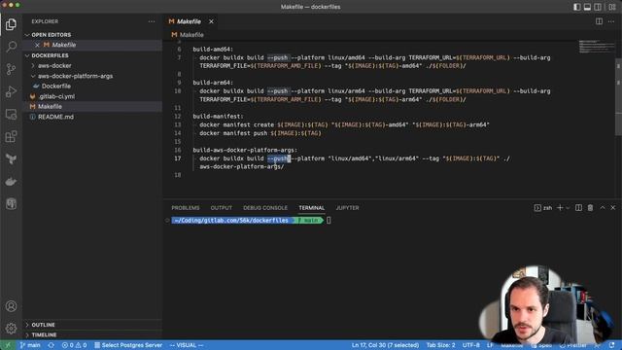Toggle primary side bar visibility

[576, 7]
